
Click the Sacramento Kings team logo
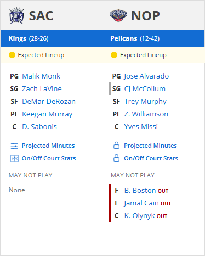point(16,16)
